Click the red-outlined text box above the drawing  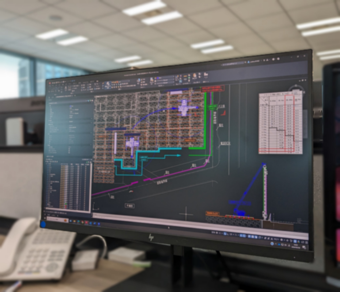pos(213,89)
